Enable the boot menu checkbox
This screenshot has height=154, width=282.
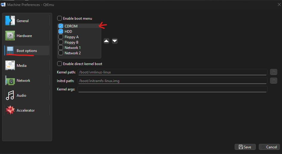[60, 18]
